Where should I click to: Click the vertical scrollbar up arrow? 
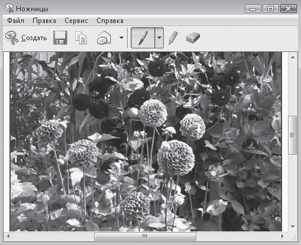pos(293,57)
